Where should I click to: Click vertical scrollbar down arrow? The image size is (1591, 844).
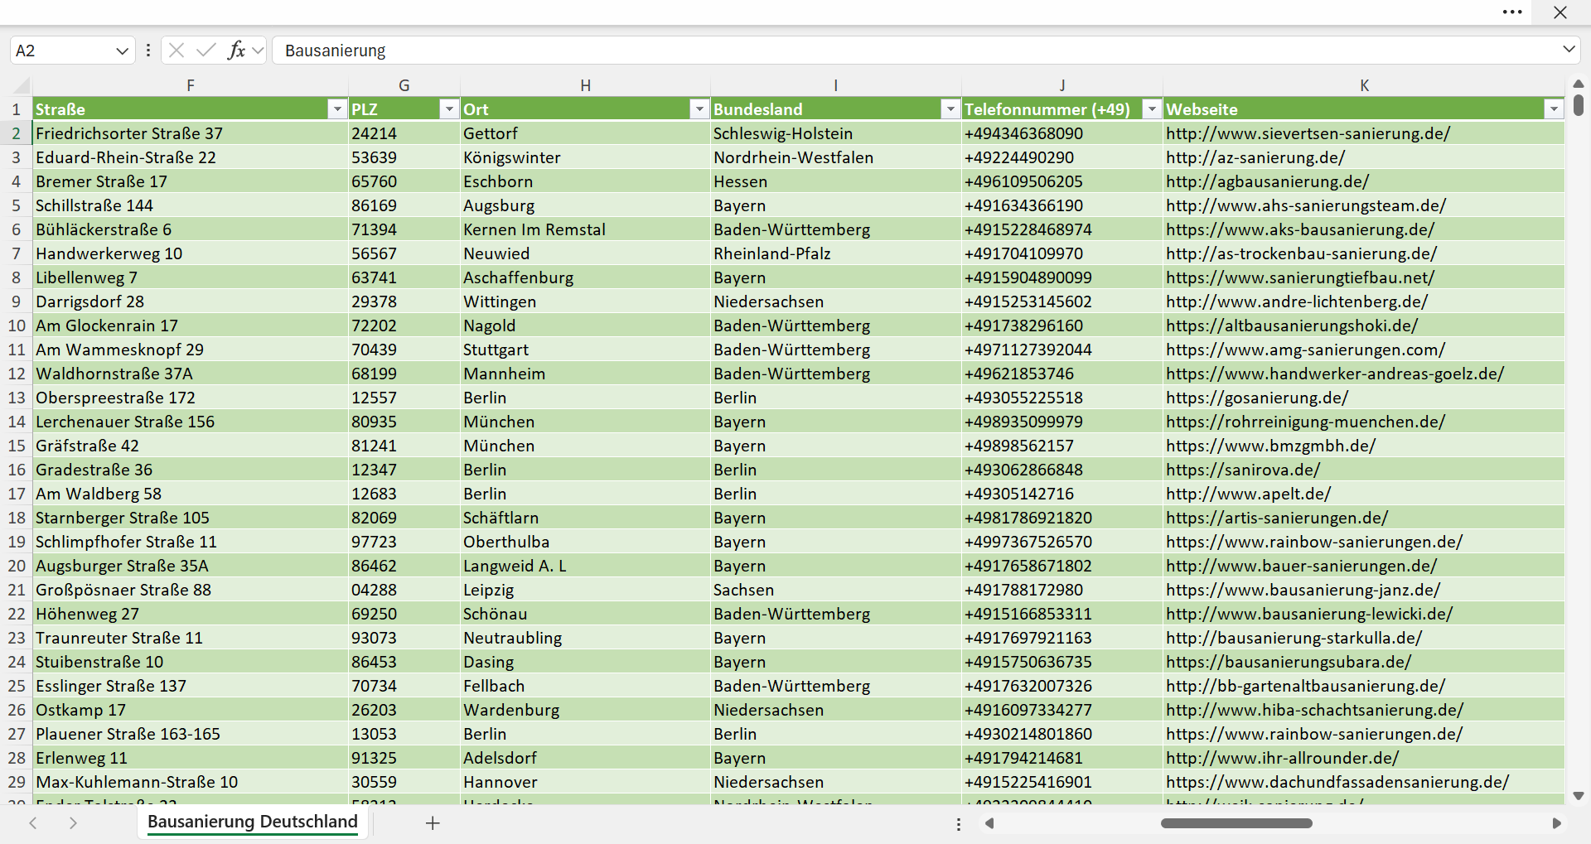[x=1579, y=796]
